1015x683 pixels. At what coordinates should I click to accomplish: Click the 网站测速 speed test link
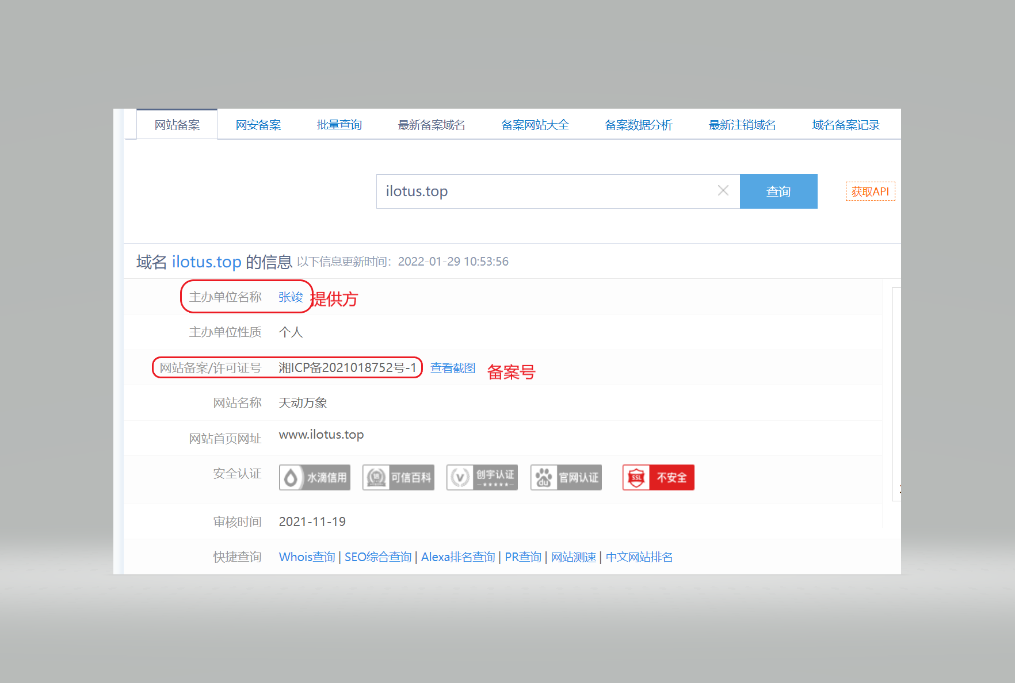pyautogui.click(x=573, y=557)
